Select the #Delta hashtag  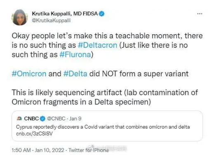pyautogui.click(x=75, y=74)
